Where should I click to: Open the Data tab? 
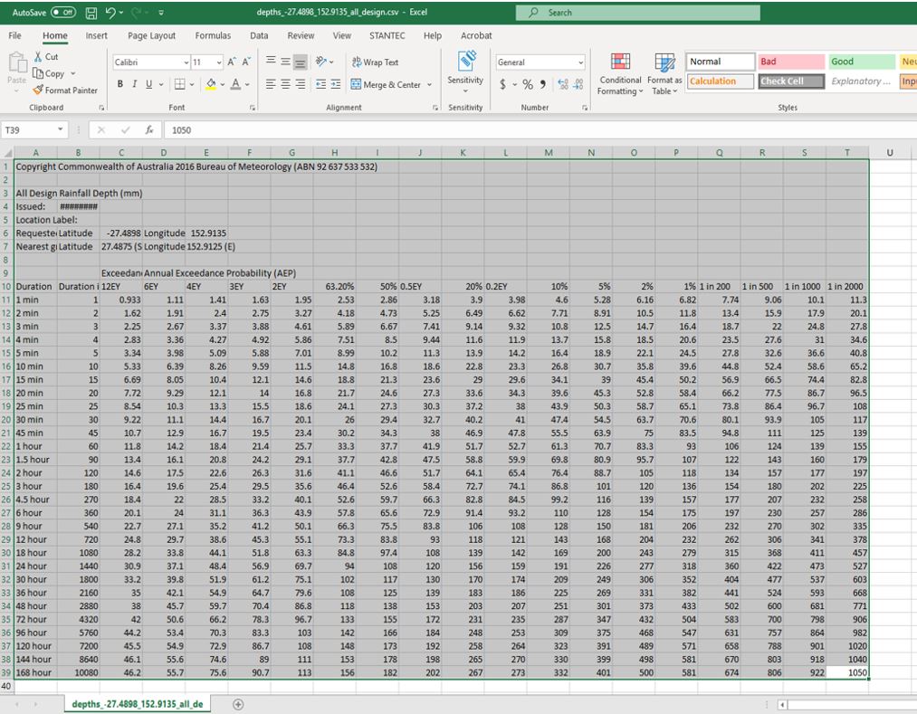259,35
